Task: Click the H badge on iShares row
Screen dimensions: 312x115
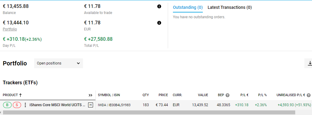Action: click(x=91, y=105)
